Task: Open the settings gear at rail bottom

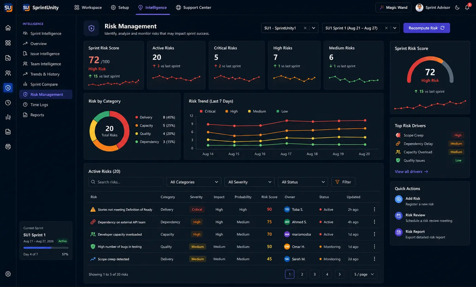Action: (8, 274)
